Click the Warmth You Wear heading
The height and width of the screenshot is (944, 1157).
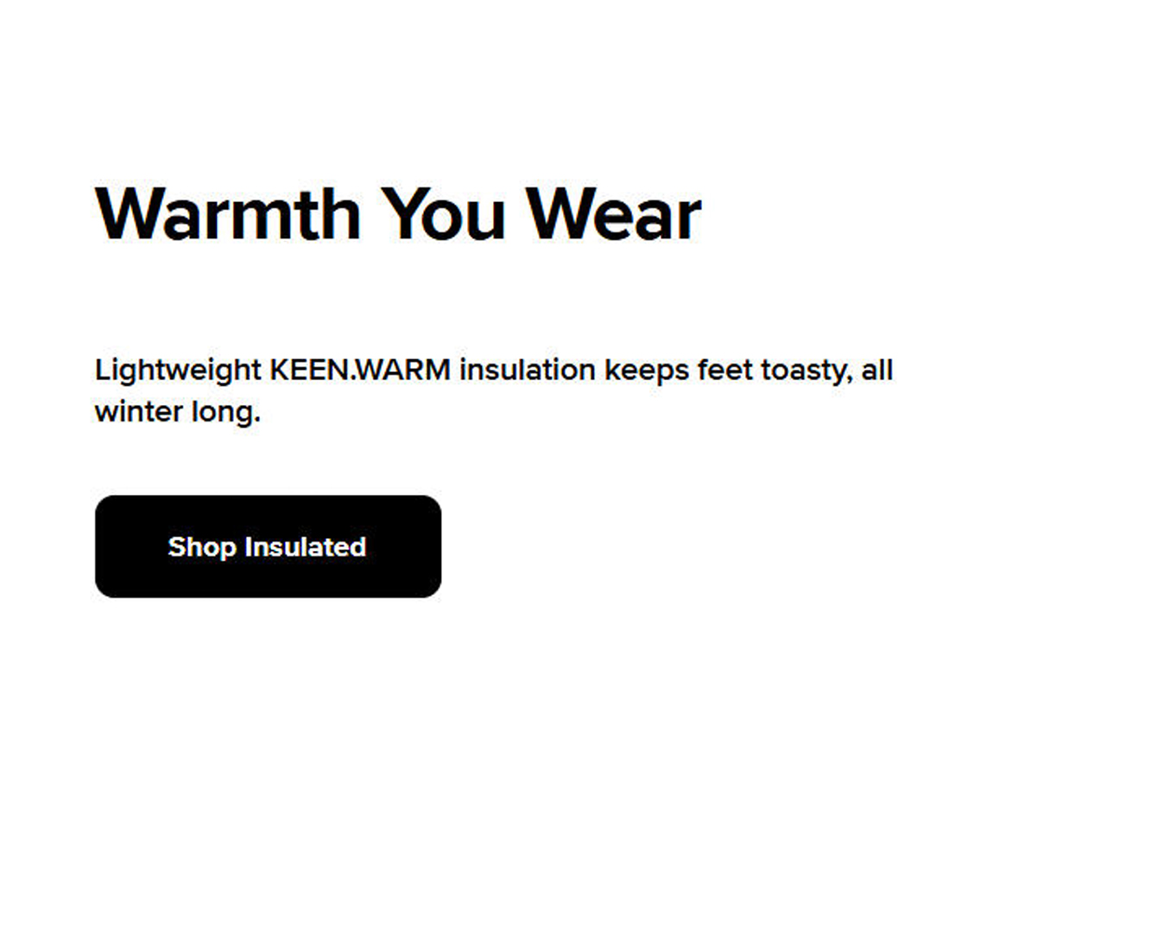(x=398, y=214)
